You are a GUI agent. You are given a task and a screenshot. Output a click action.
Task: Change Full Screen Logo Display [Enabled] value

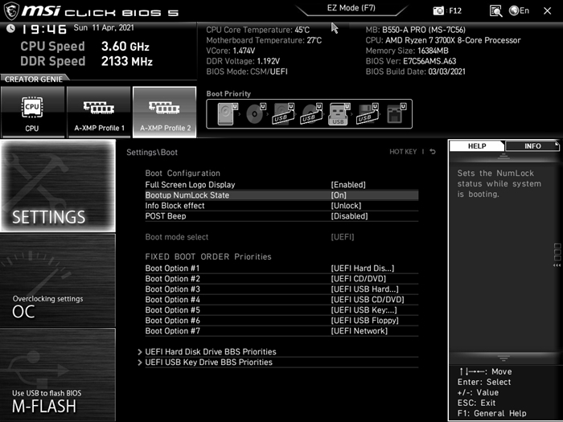click(x=348, y=185)
